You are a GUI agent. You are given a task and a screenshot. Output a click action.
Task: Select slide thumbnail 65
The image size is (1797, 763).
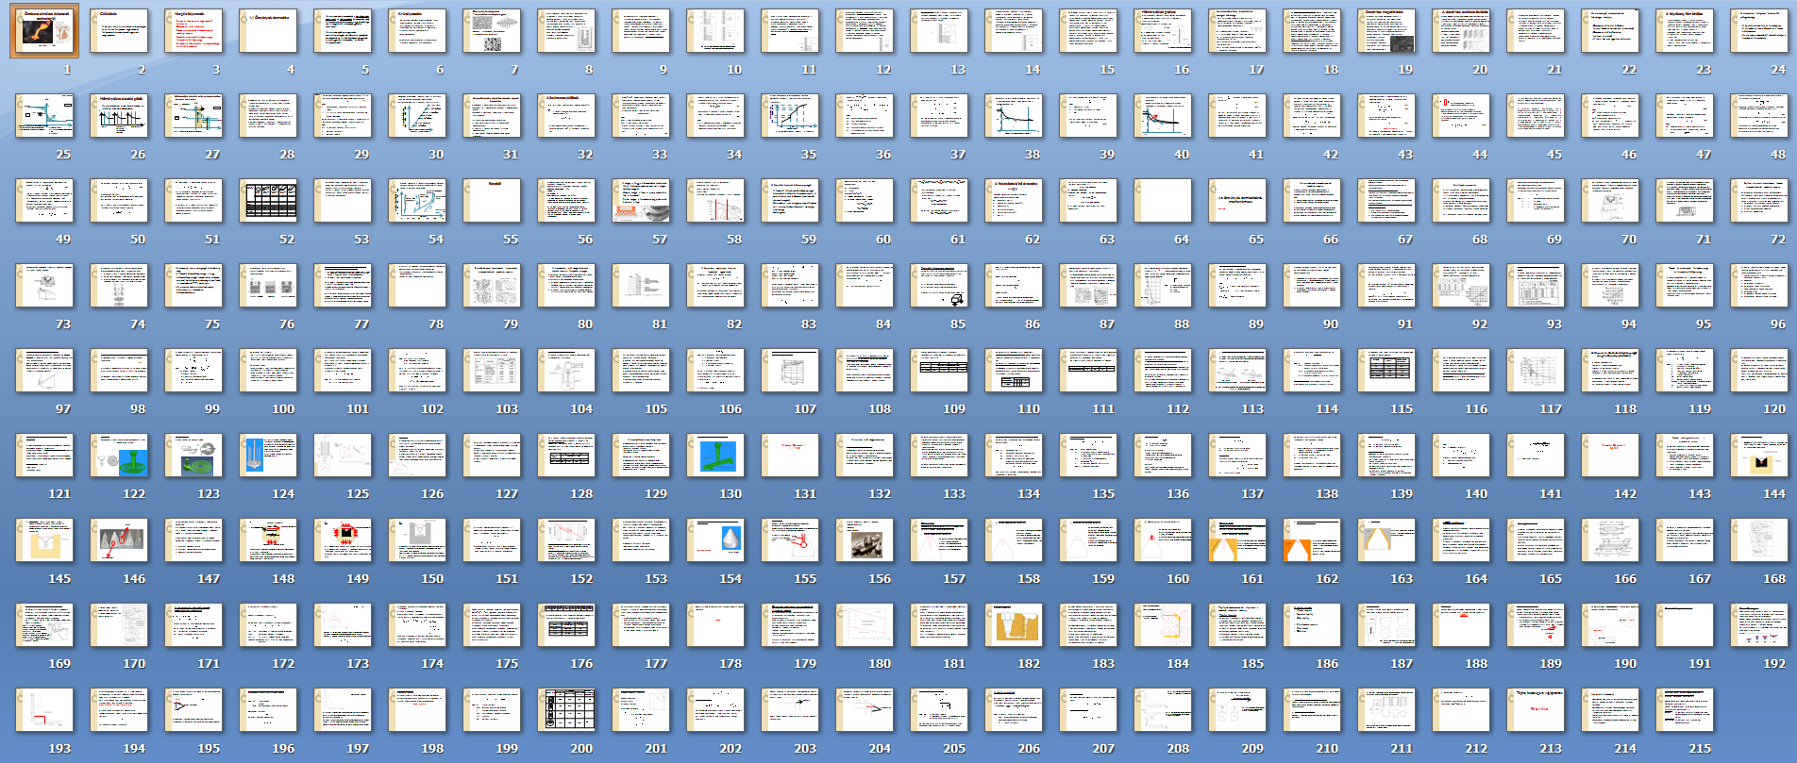(1237, 201)
